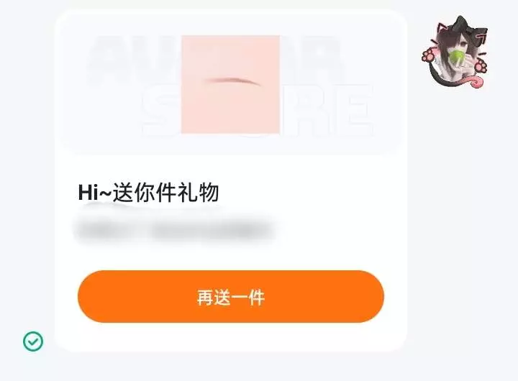
Task: View the eyebrow gift item thumbnail
Action: tap(231, 84)
